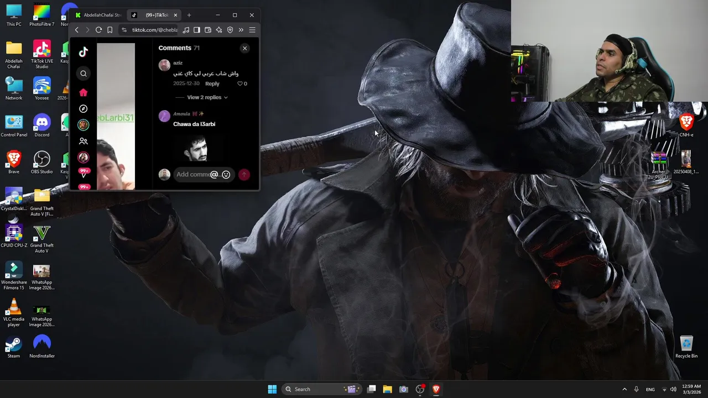Launch Yoosee desktop shortcut
The width and height of the screenshot is (708, 398).
pos(41,89)
